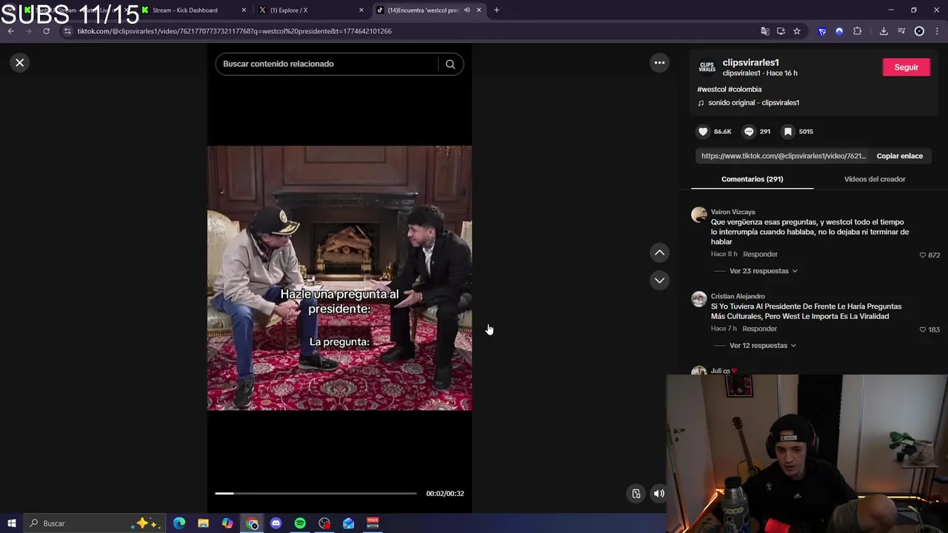
Task: Go to next video with down arrow
Action: [x=659, y=281]
